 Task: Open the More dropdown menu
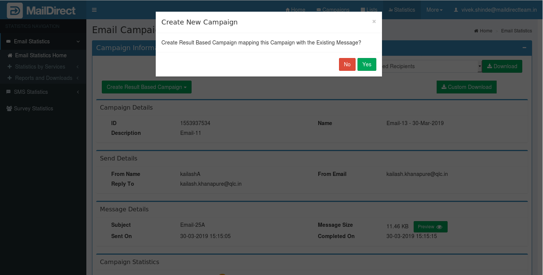click(434, 10)
